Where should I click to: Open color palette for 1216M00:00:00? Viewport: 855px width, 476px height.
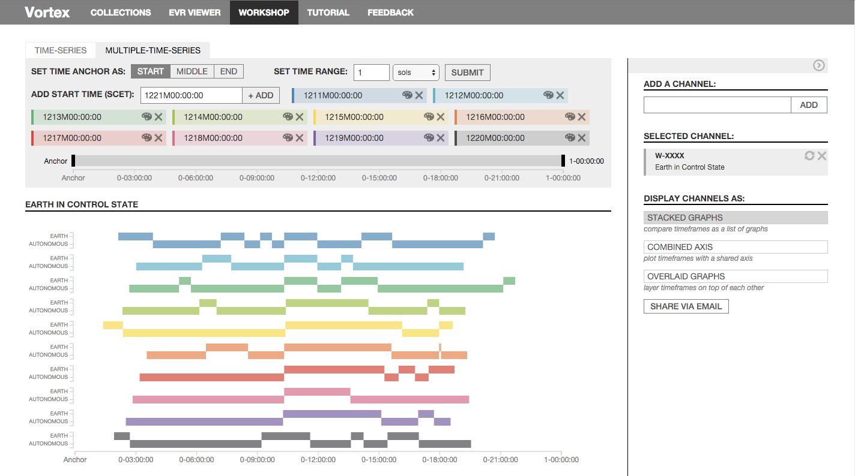570,117
